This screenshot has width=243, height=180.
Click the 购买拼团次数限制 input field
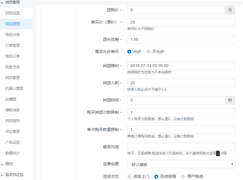click(181, 112)
